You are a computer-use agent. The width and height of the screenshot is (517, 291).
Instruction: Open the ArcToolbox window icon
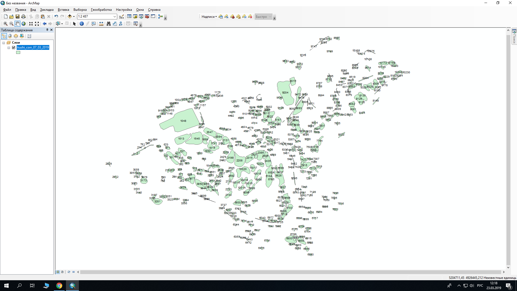point(147,16)
